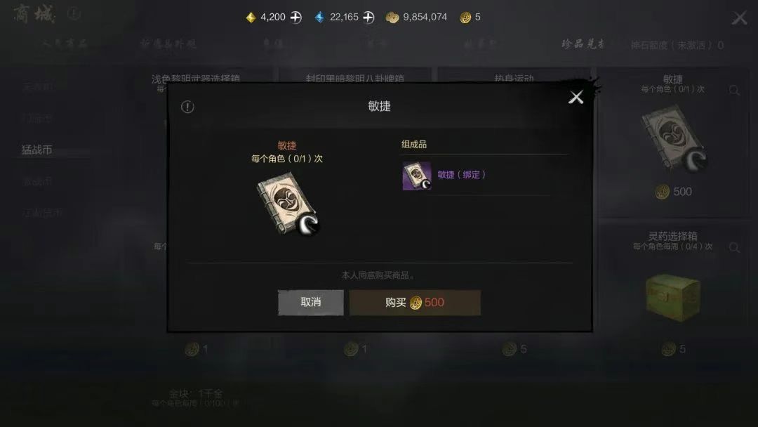
Task: Click the 购买 500 purchase button
Action: point(415,302)
